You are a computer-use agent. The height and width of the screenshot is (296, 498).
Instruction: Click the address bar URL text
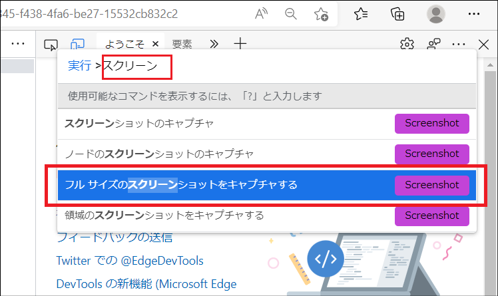pyautogui.click(x=89, y=14)
